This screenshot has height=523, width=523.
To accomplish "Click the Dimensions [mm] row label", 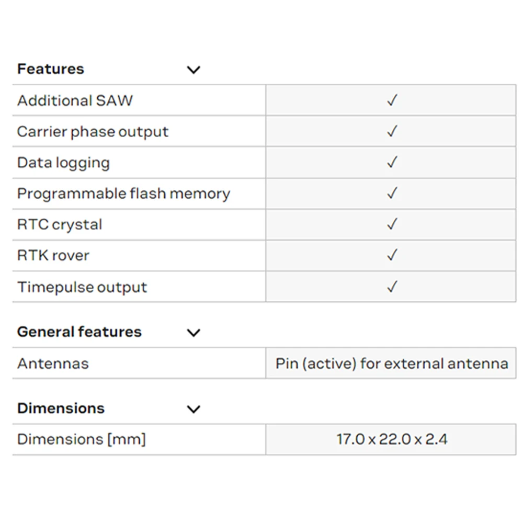I will tap(82, 439).
